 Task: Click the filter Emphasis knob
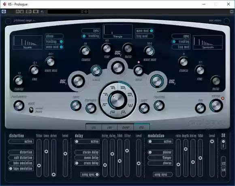coord(91,108)
